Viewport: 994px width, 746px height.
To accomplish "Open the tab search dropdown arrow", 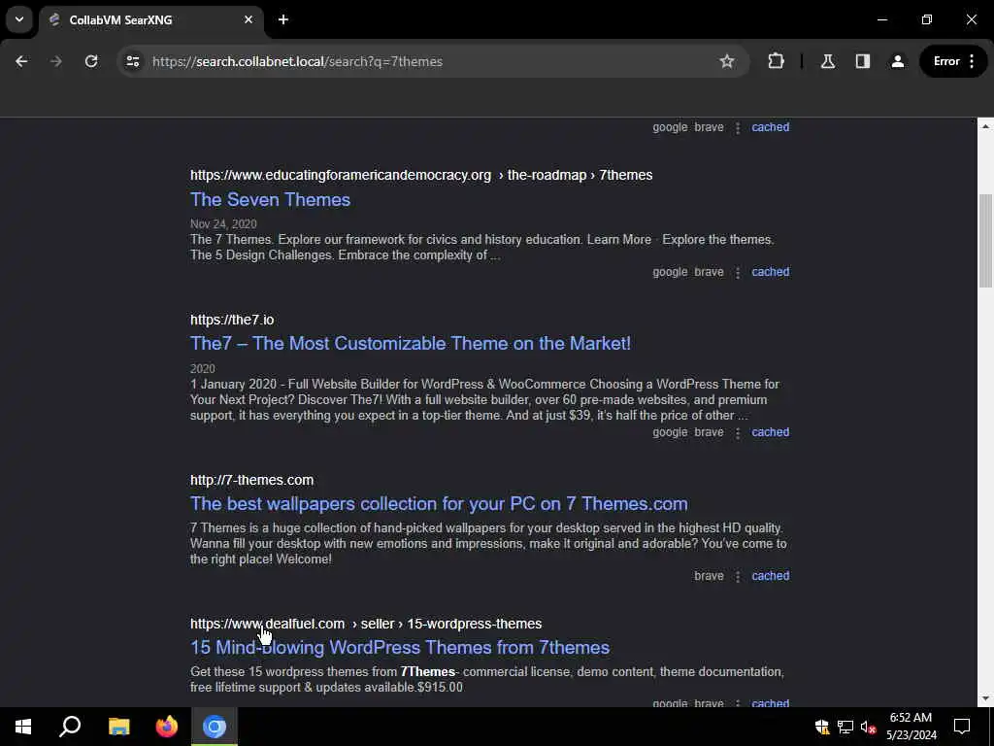I will 19,19.
